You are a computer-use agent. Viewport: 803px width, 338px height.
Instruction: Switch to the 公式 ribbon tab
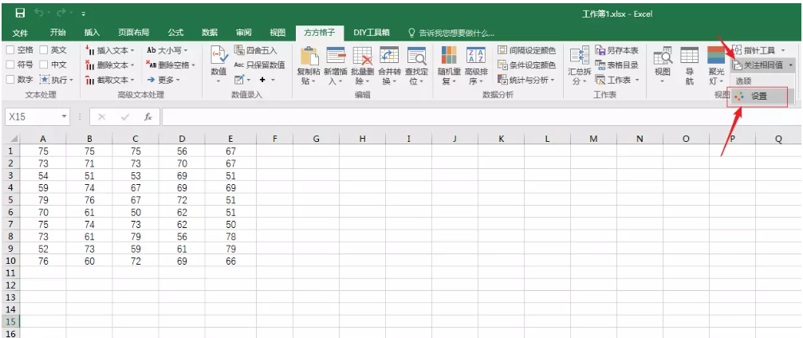[175, 33]
